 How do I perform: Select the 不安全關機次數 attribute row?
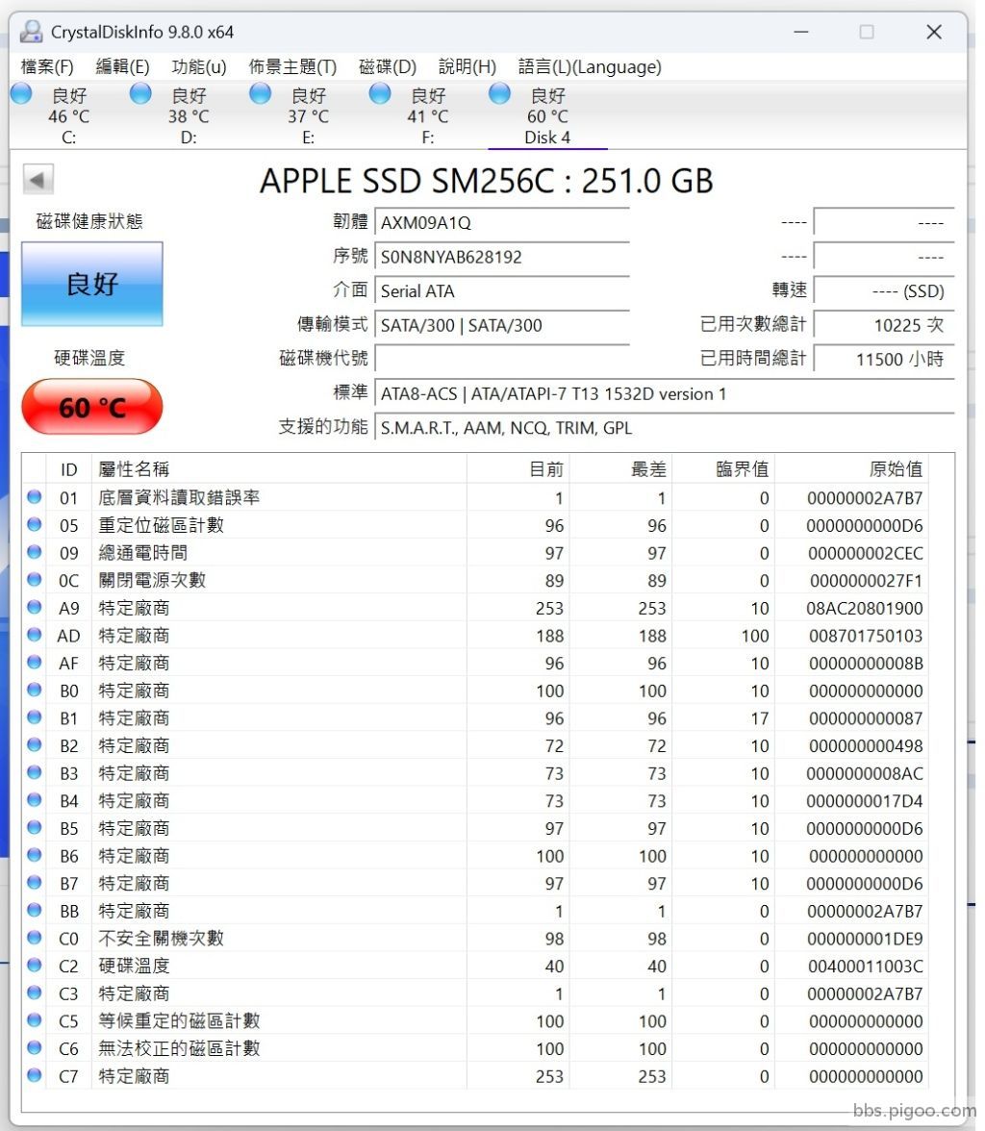[x=475, y=939]
